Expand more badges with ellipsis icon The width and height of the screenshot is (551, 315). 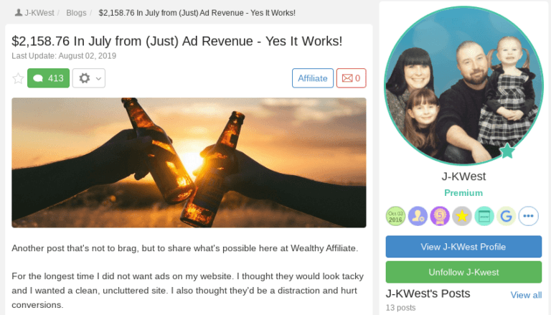coord(528,216)
